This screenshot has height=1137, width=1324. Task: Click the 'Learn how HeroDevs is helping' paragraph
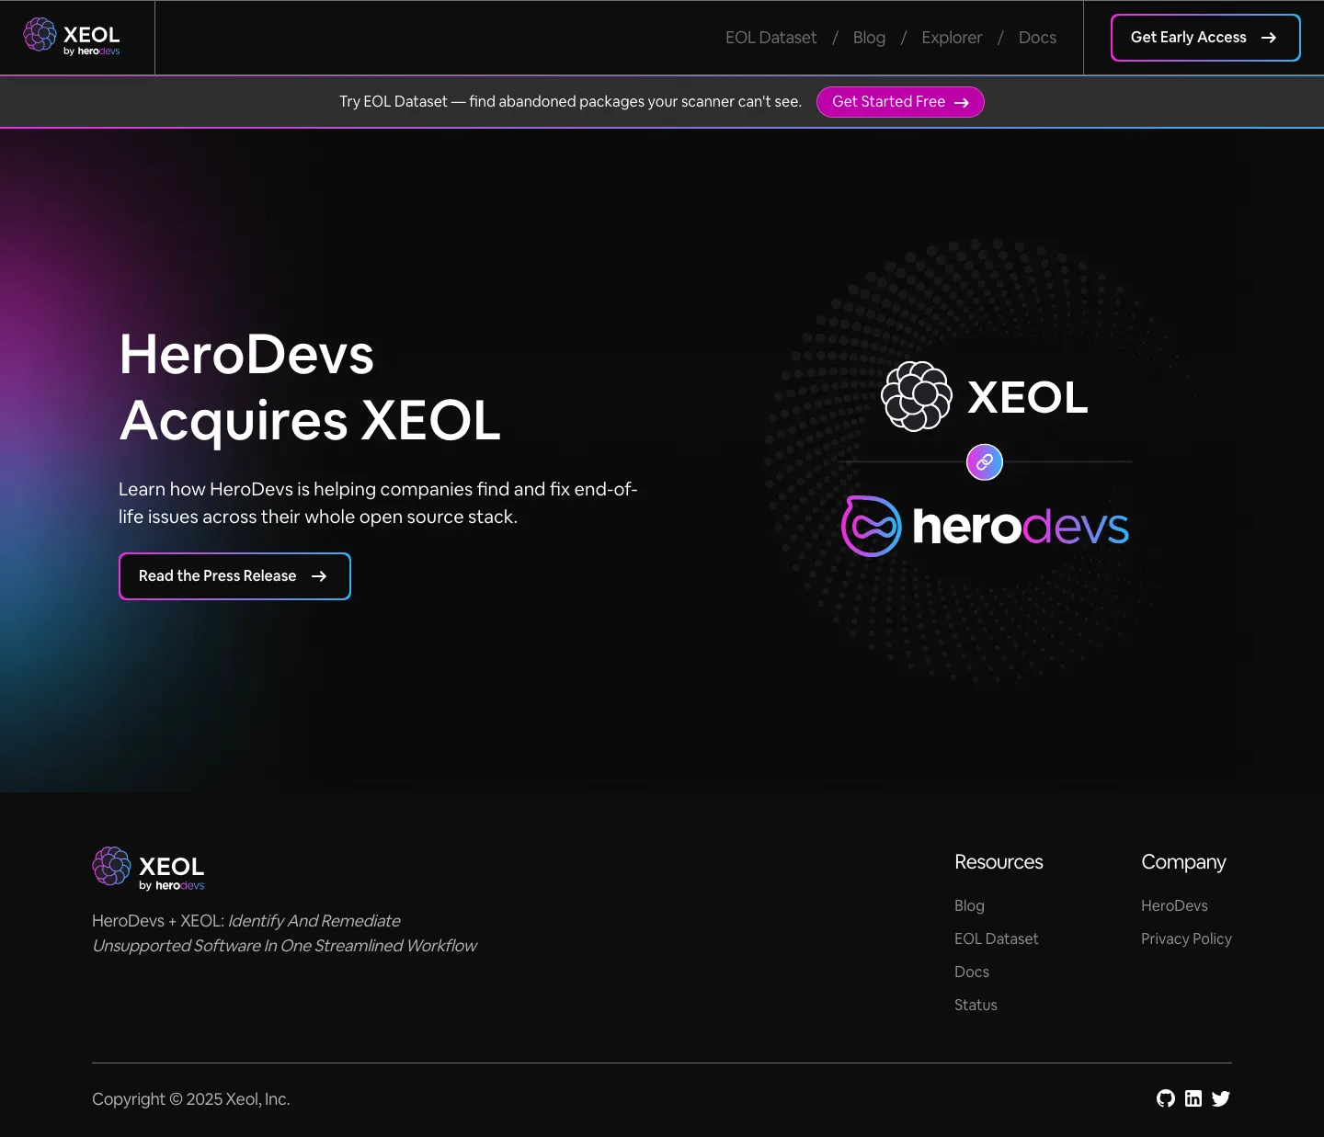378,503
